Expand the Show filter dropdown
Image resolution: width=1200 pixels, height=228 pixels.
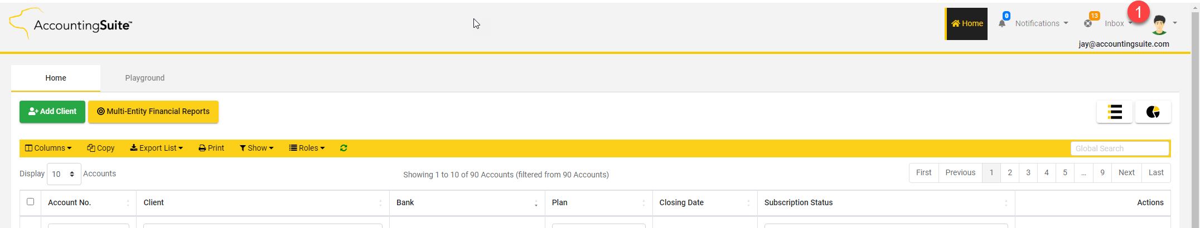pos(257,148)
